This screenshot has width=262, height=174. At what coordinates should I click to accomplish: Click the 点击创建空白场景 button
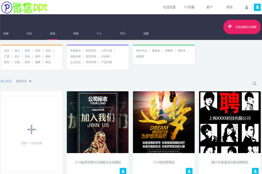pos(242,27)
